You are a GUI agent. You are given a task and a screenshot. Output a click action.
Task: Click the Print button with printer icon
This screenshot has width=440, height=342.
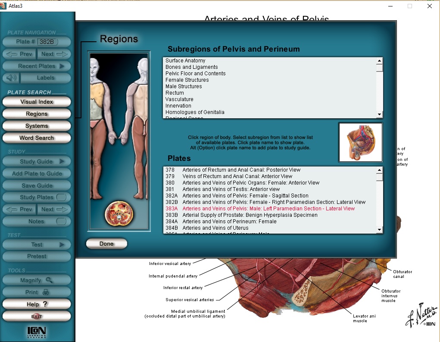coord(37,292)
